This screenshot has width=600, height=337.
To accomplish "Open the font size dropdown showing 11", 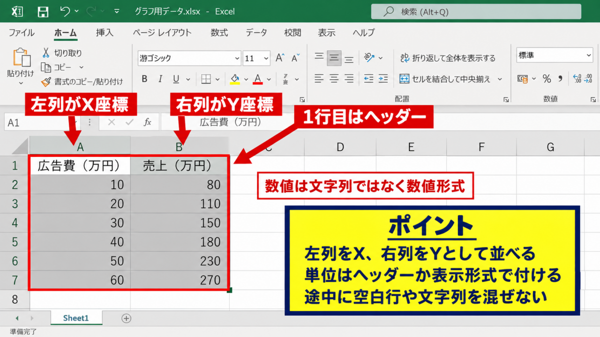I will [266, 59].
